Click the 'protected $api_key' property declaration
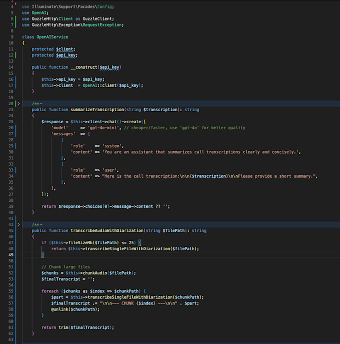This screenshot has height=344, width=340. tap(54, 55)
